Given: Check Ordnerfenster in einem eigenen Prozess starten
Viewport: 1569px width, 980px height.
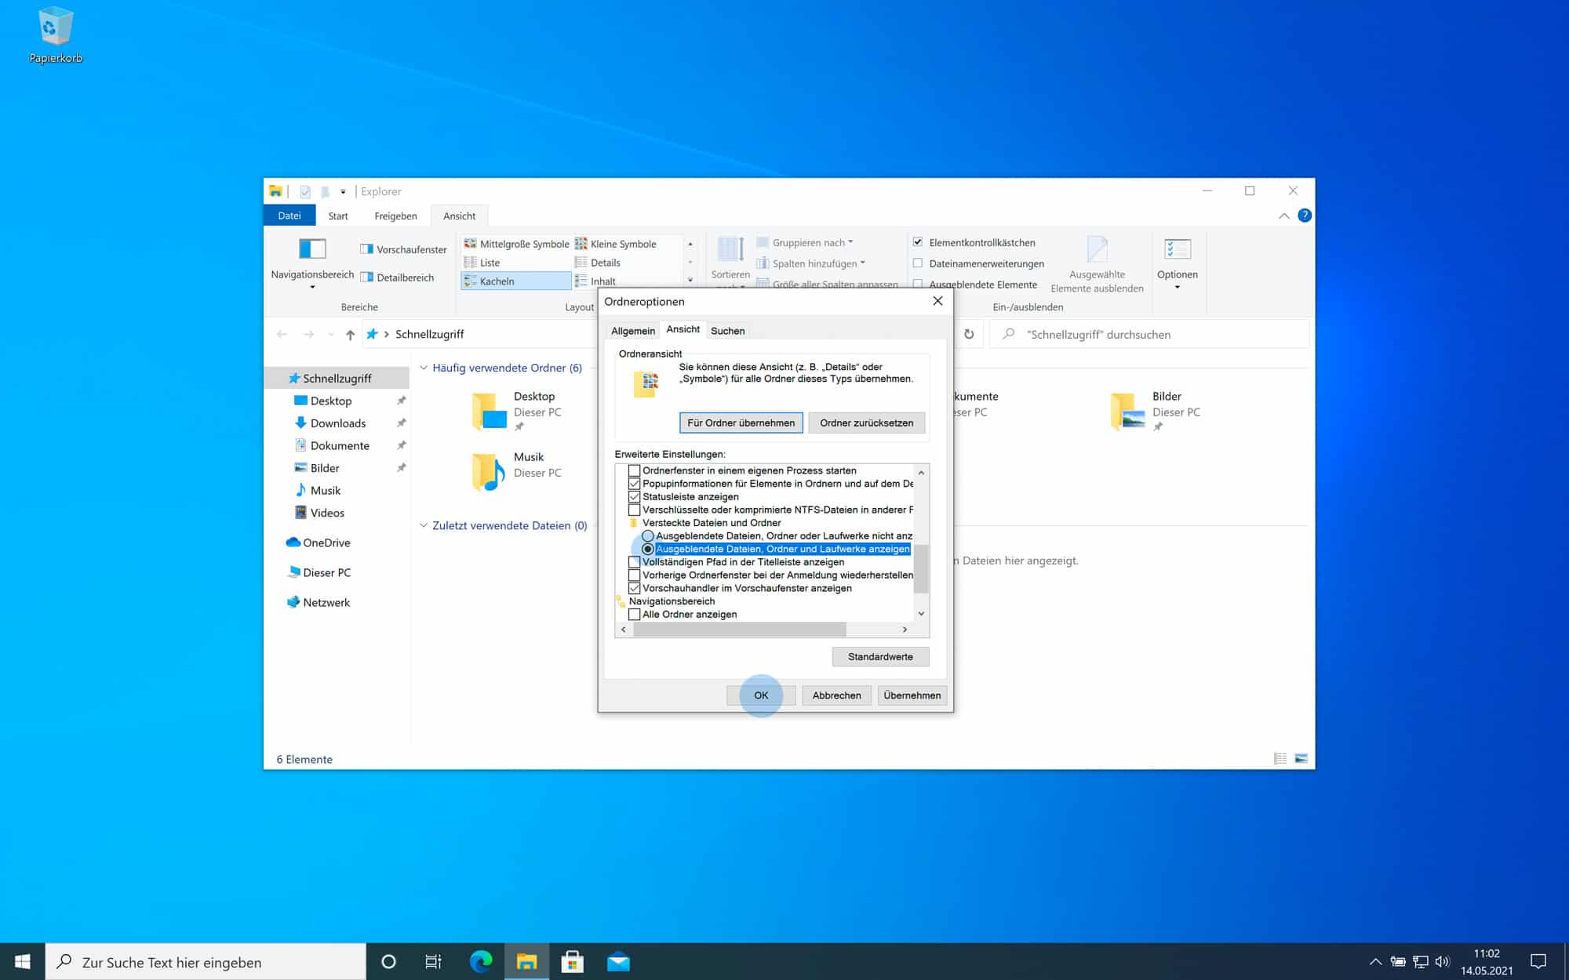Looking at the screenshot, I should tap(634, 470).
